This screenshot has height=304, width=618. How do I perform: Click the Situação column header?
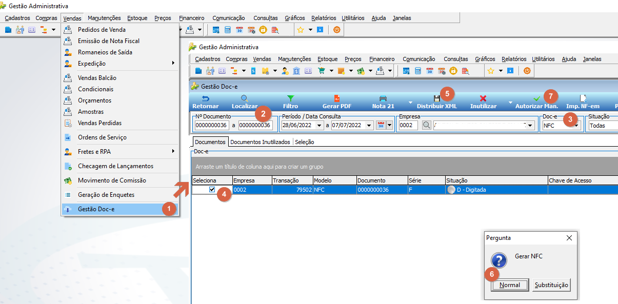pos(496,180)
